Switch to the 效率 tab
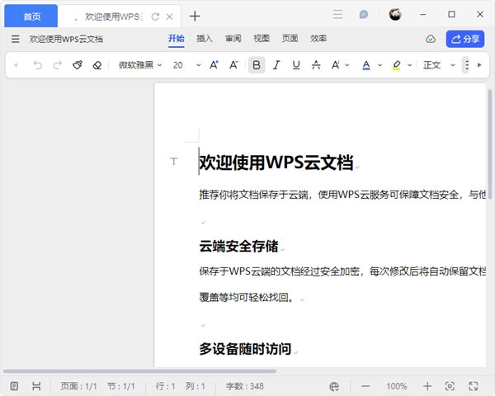The height and width of the screenshot is (396, 495). pyautogui.click(x=318, y=39)
